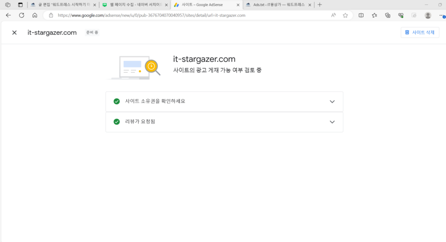
Task: Click the 리뷰가 요청됨 row text
Action: (140, 122)
